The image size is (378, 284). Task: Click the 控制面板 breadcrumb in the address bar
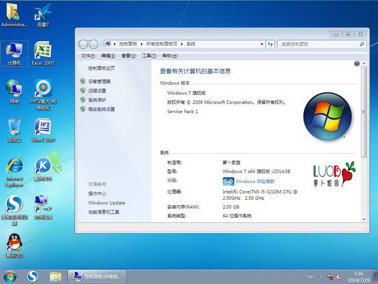coord(128,44)
